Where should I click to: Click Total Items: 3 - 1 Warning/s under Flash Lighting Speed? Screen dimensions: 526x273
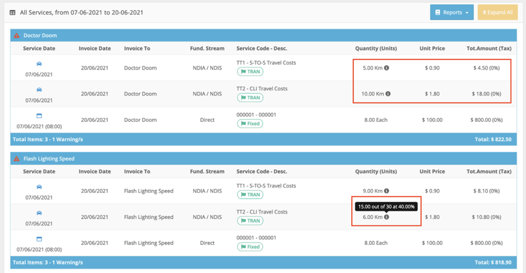pos(47,262)
